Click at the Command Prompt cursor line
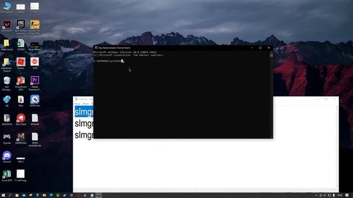The image size is (353, 198). 109,61
